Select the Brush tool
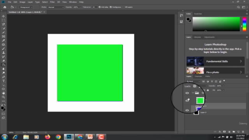The width and height of the screenshot is (249, 140). [x=4, y=49]
